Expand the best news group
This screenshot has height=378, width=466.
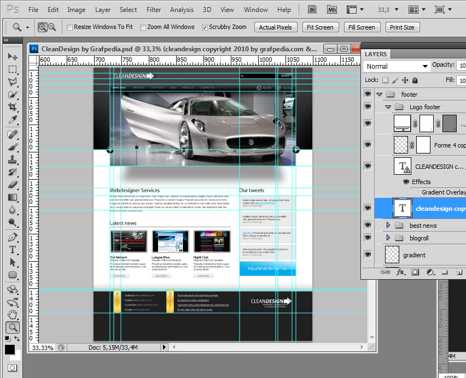[388, 225]
